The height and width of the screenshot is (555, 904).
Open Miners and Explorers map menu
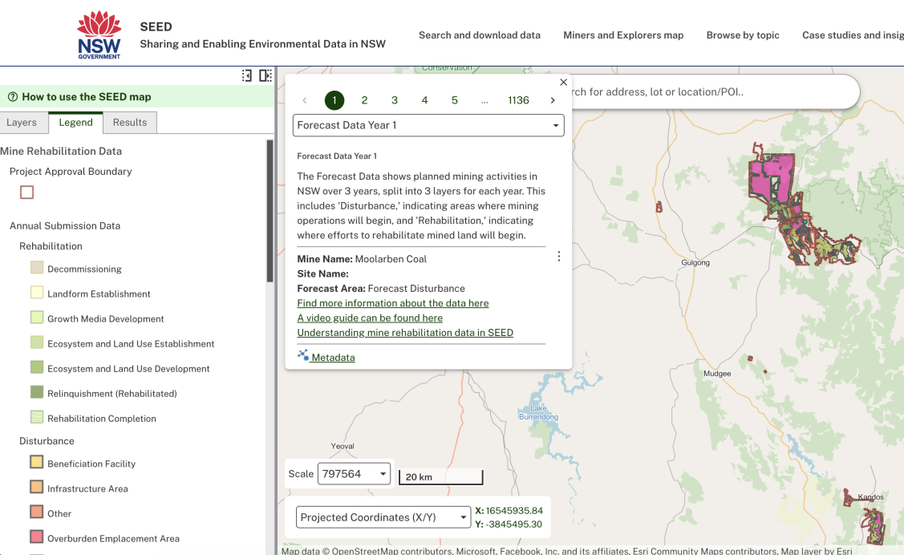coord(623,35)
